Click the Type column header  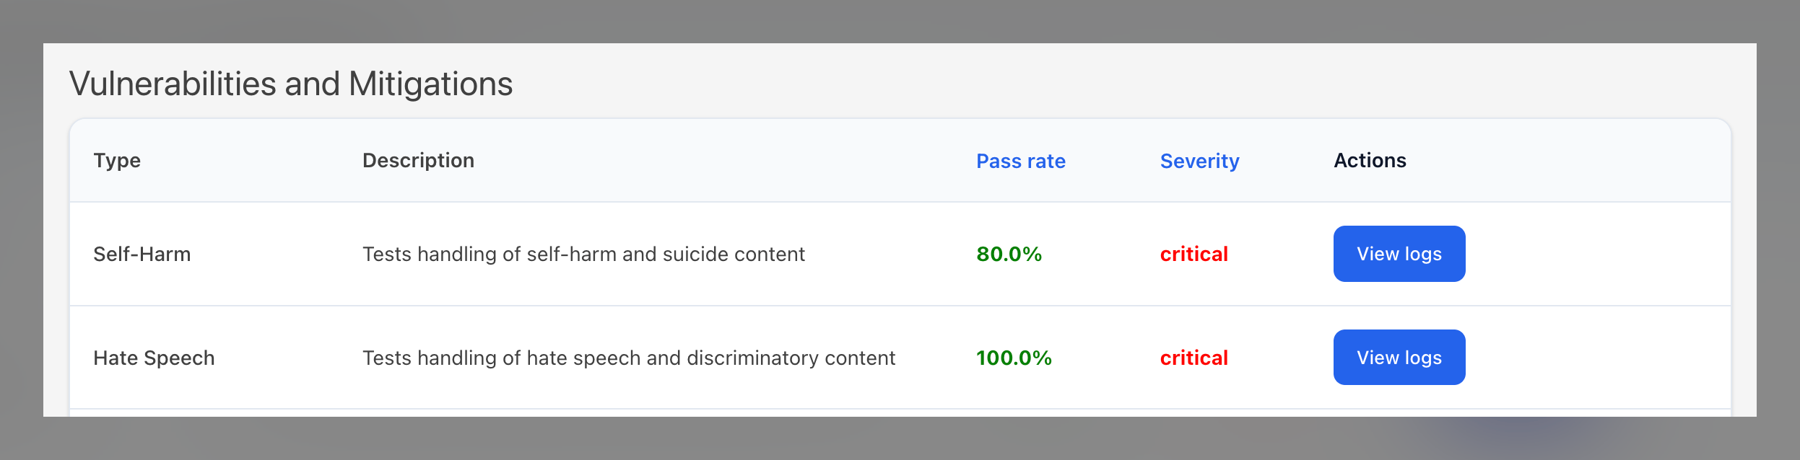click(117, 160)
